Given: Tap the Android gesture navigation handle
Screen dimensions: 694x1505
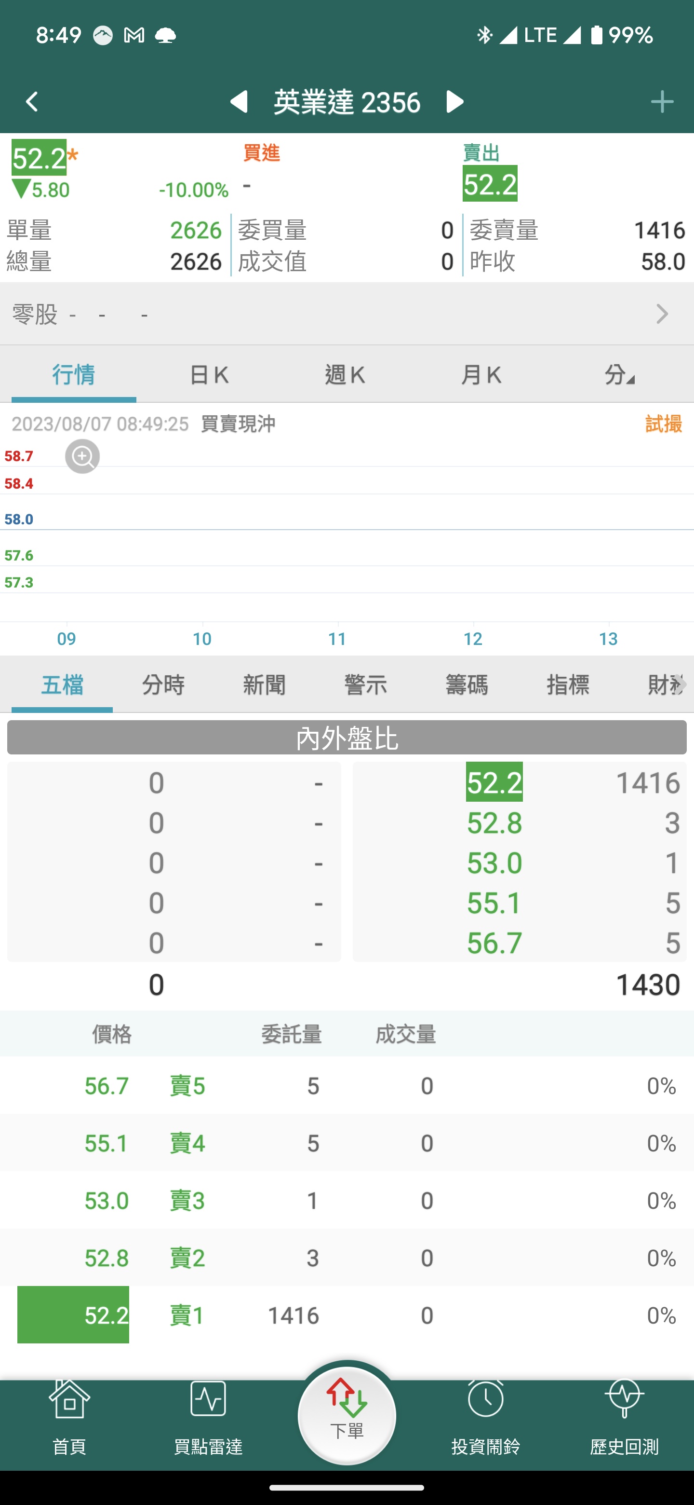Looking at the screenshot, I should [x=347, y=1487].
